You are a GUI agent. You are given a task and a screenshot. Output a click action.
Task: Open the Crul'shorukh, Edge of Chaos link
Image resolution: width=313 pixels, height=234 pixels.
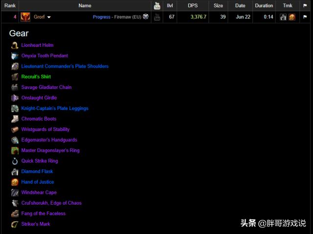click(51, 203)
